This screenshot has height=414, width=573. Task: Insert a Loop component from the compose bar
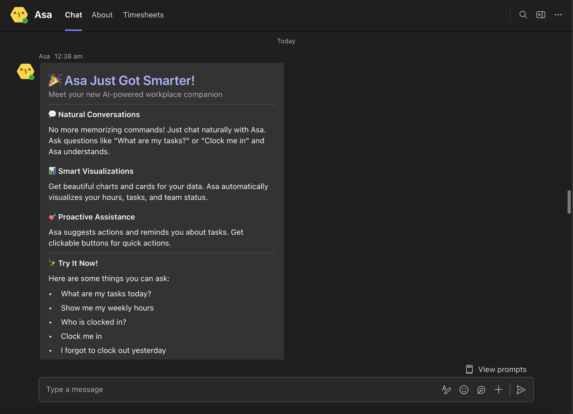[481, 390]
